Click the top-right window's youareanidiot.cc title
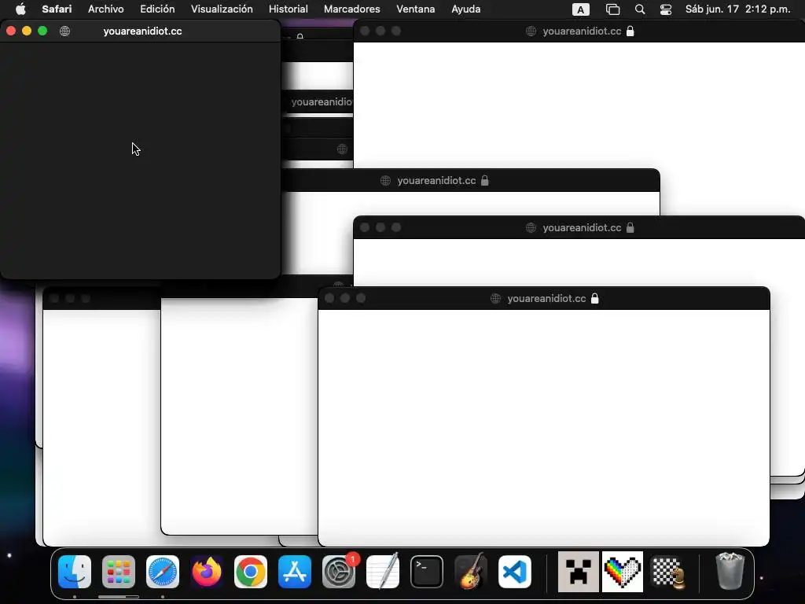Screen dimensions: 805x604 tap(582, 31)
